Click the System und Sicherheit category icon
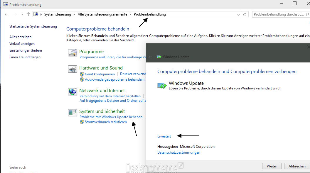This screenshot has height=173, width=310. (72, 112)
